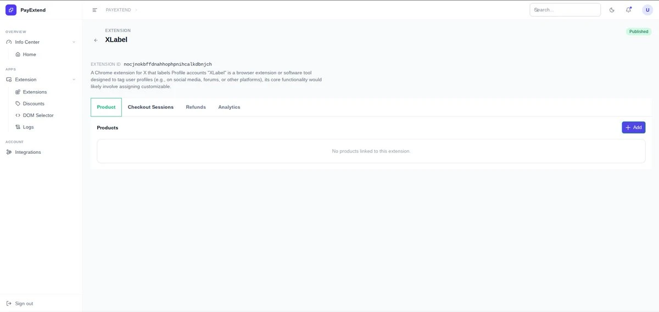Collapse the Extension section chevron
This screenshot has width=659, height=312.
(74, 80)
